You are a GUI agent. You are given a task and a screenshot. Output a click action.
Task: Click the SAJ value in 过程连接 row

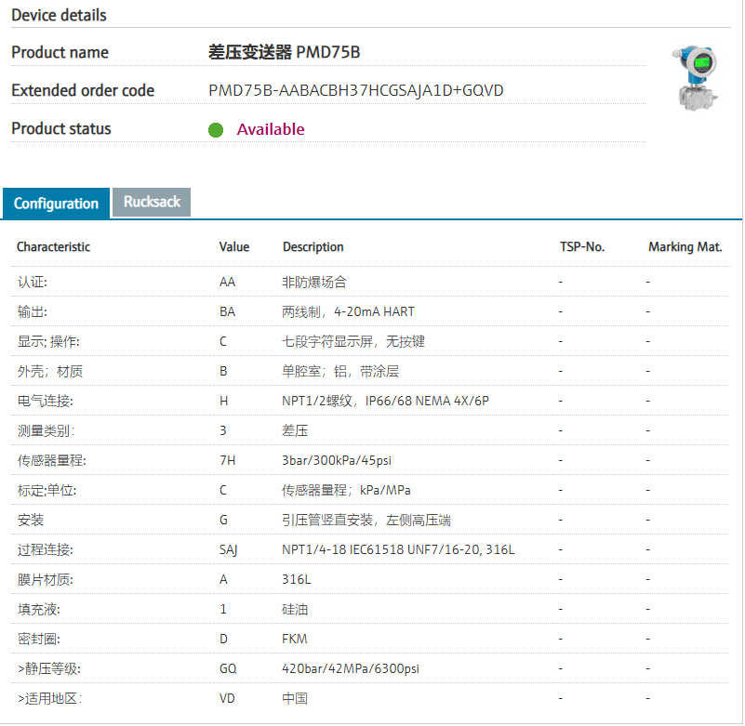point(229,549)
